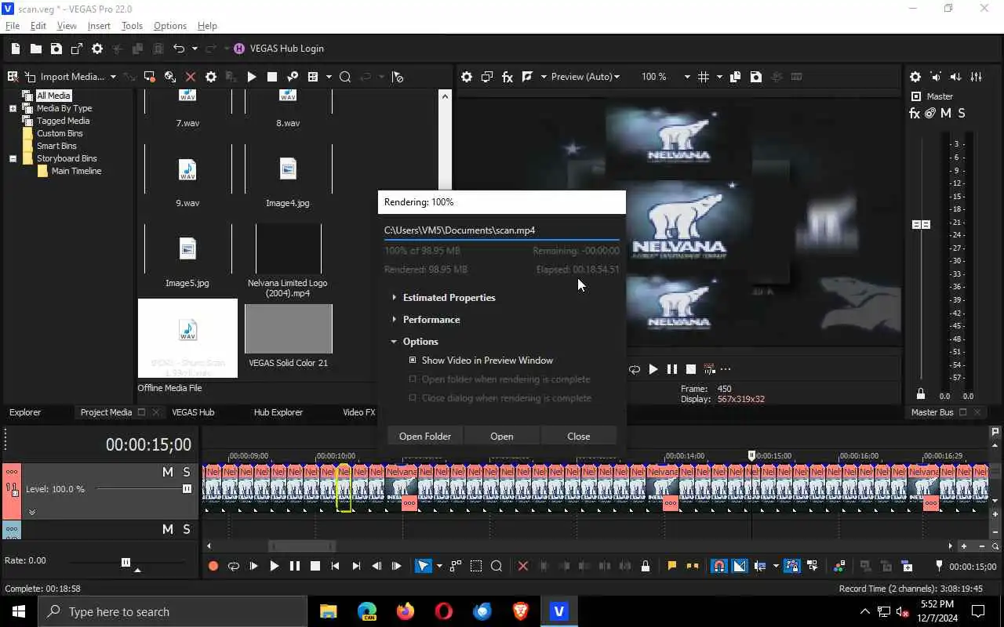The width and height of the screenshot is (1004, 627).
Task: Expand Media By Type tree node
Action: [x=13, y=108]
